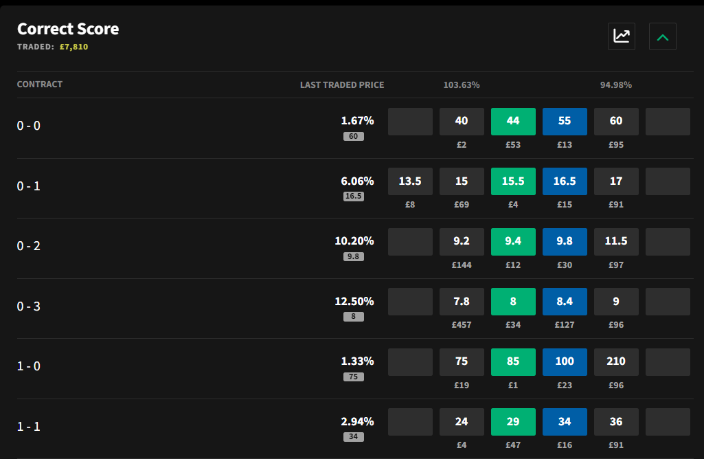704x459 pixels.
Task: Open the price chart icon
Action: pyautogui.click(x=622, y=36)
